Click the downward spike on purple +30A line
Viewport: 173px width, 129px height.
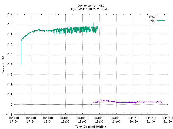135,104
